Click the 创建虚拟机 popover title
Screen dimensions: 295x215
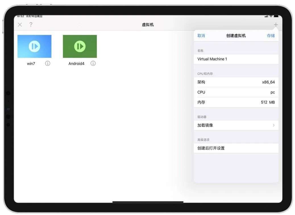click(236, 36)
